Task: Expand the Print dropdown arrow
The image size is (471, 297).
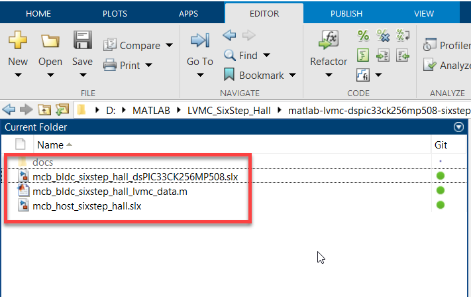Action: coord(148,65)
